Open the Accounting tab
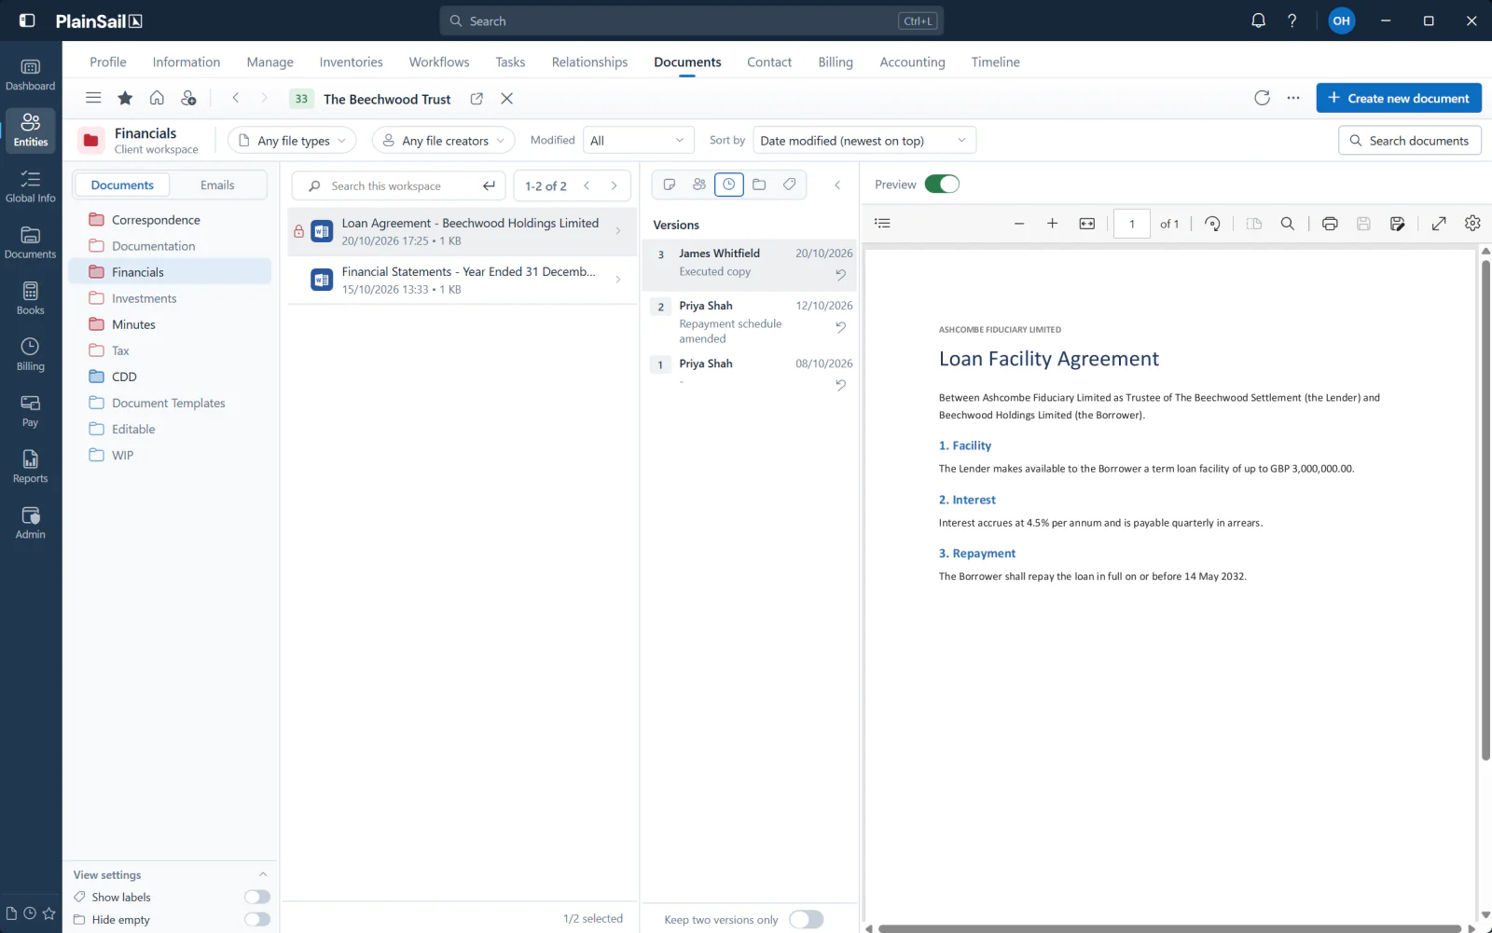1492x933 pixels. 912,62
